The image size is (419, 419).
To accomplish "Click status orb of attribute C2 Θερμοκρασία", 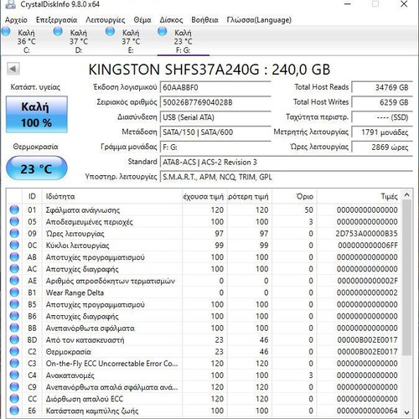I will [x=14, y=351].
